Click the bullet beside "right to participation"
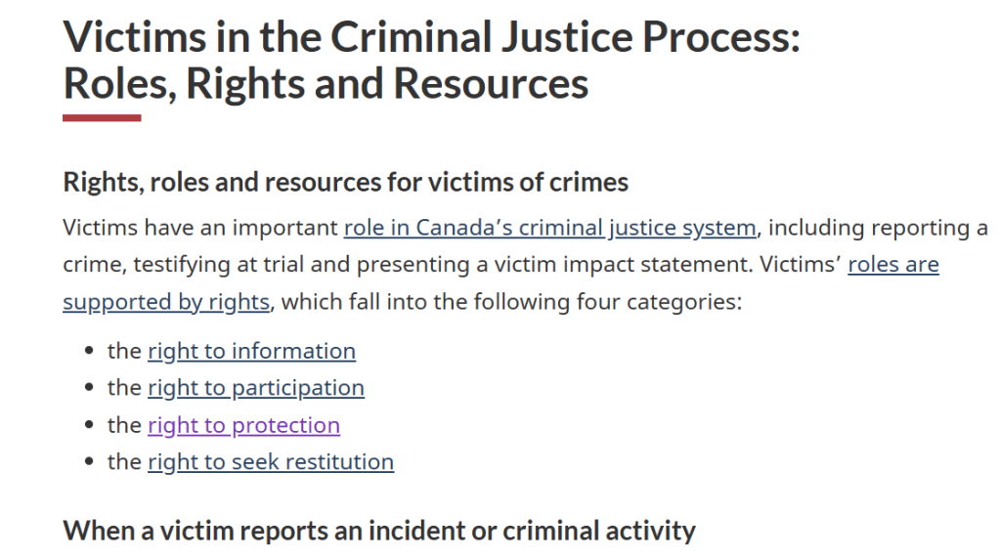This screenshot has height=557, width=1000. [90, 389]
